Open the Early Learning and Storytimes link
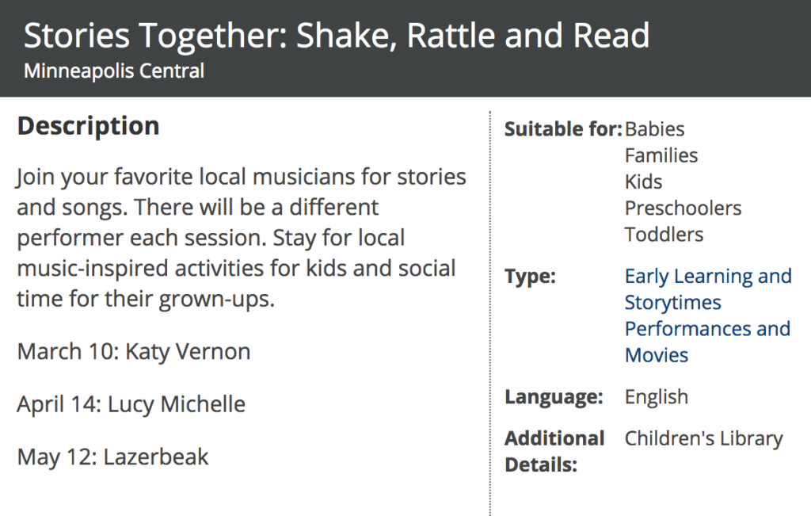Image resolution: width=811 pixels, height=516 pixels. (707, 289)
